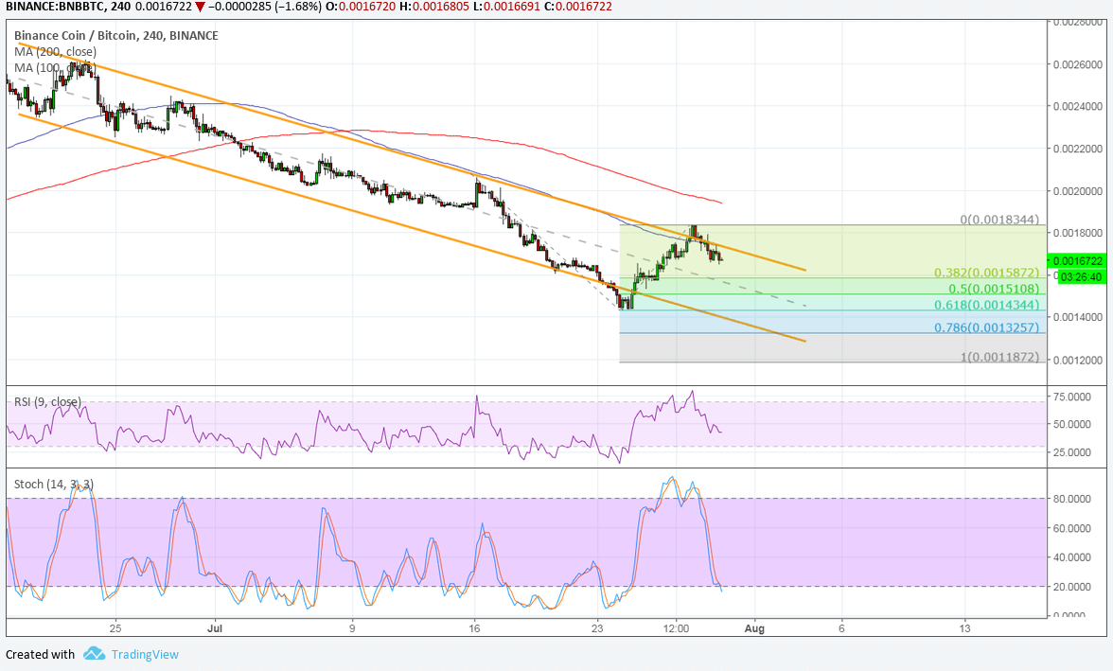Image resolution: width=1113 pixels, height=671 pixels.
Task: Click the 12:00 label on time axis
Action: coord(677,628)
